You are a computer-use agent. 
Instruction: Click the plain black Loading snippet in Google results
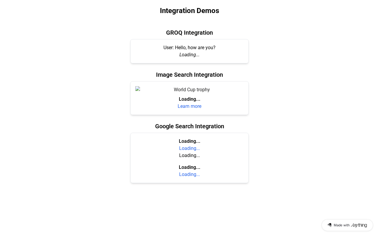pyautogui.click(x=189, y=155)
